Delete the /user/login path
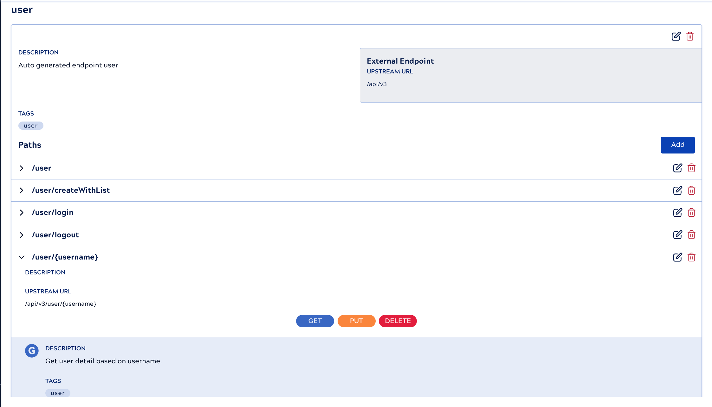Image resolution: width=712 pixels, height=407 pixels. click(x=691, y=213)
